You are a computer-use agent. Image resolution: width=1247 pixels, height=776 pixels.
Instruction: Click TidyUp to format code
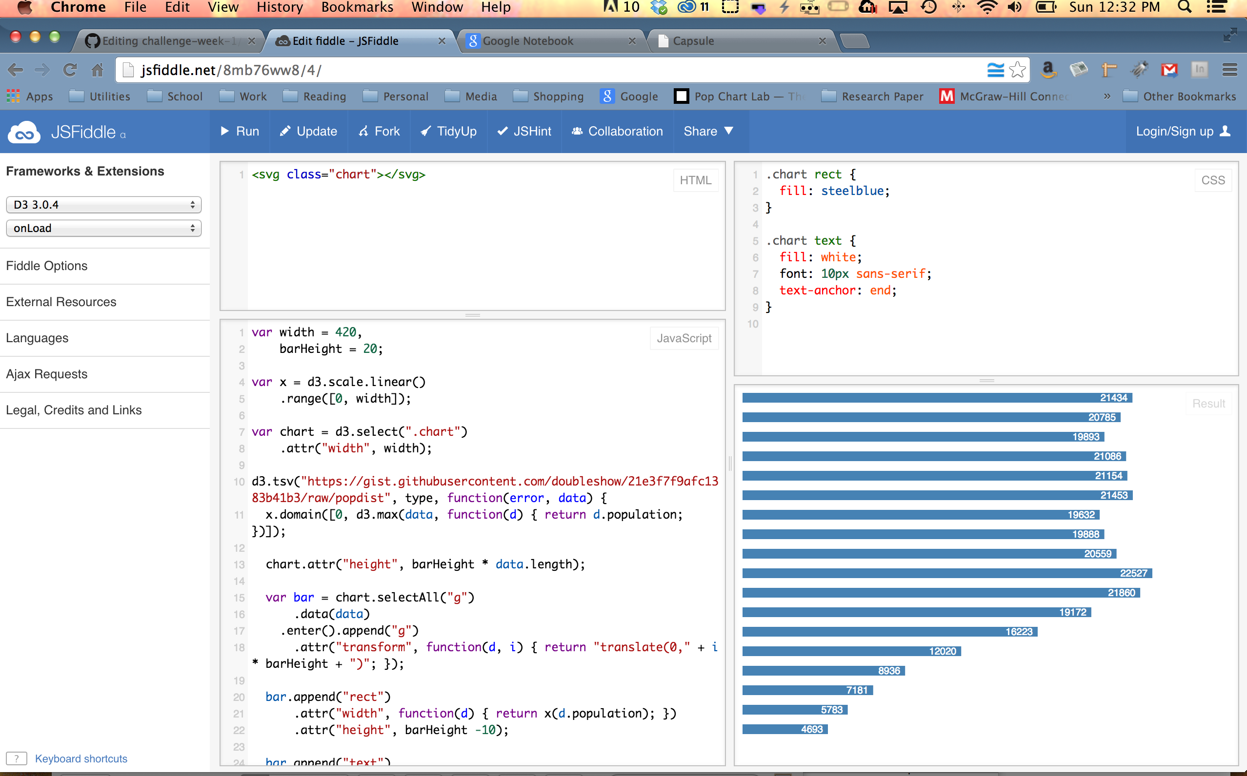coord(448,132)
